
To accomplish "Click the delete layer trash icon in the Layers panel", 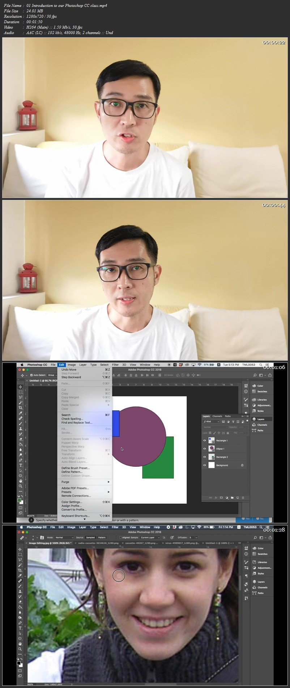I will click(x=243, y=498).
